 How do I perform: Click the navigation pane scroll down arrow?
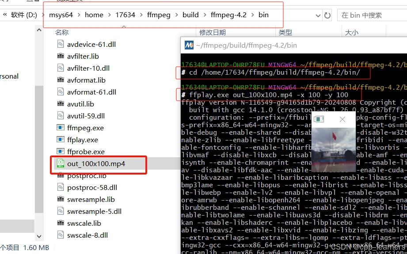pyautogui.click(x=39, y=236)
